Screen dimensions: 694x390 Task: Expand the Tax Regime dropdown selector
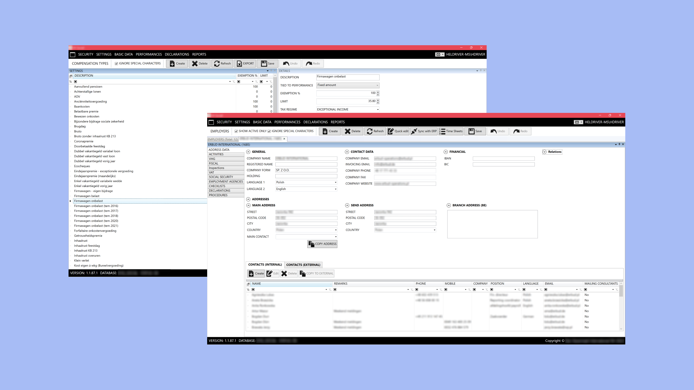(x=377, y=109)
